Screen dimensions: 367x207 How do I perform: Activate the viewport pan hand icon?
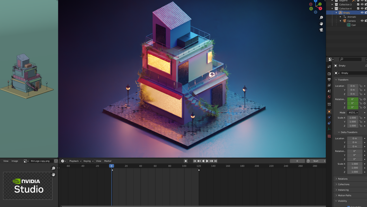coord(321,24)
